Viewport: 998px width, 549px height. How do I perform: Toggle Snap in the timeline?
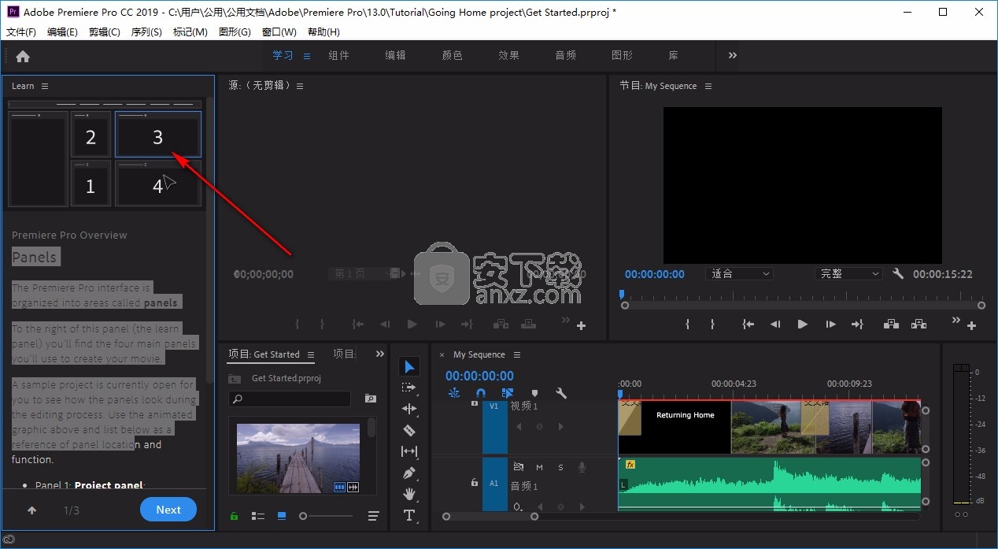pyautogui.click(x=481, y=393)
